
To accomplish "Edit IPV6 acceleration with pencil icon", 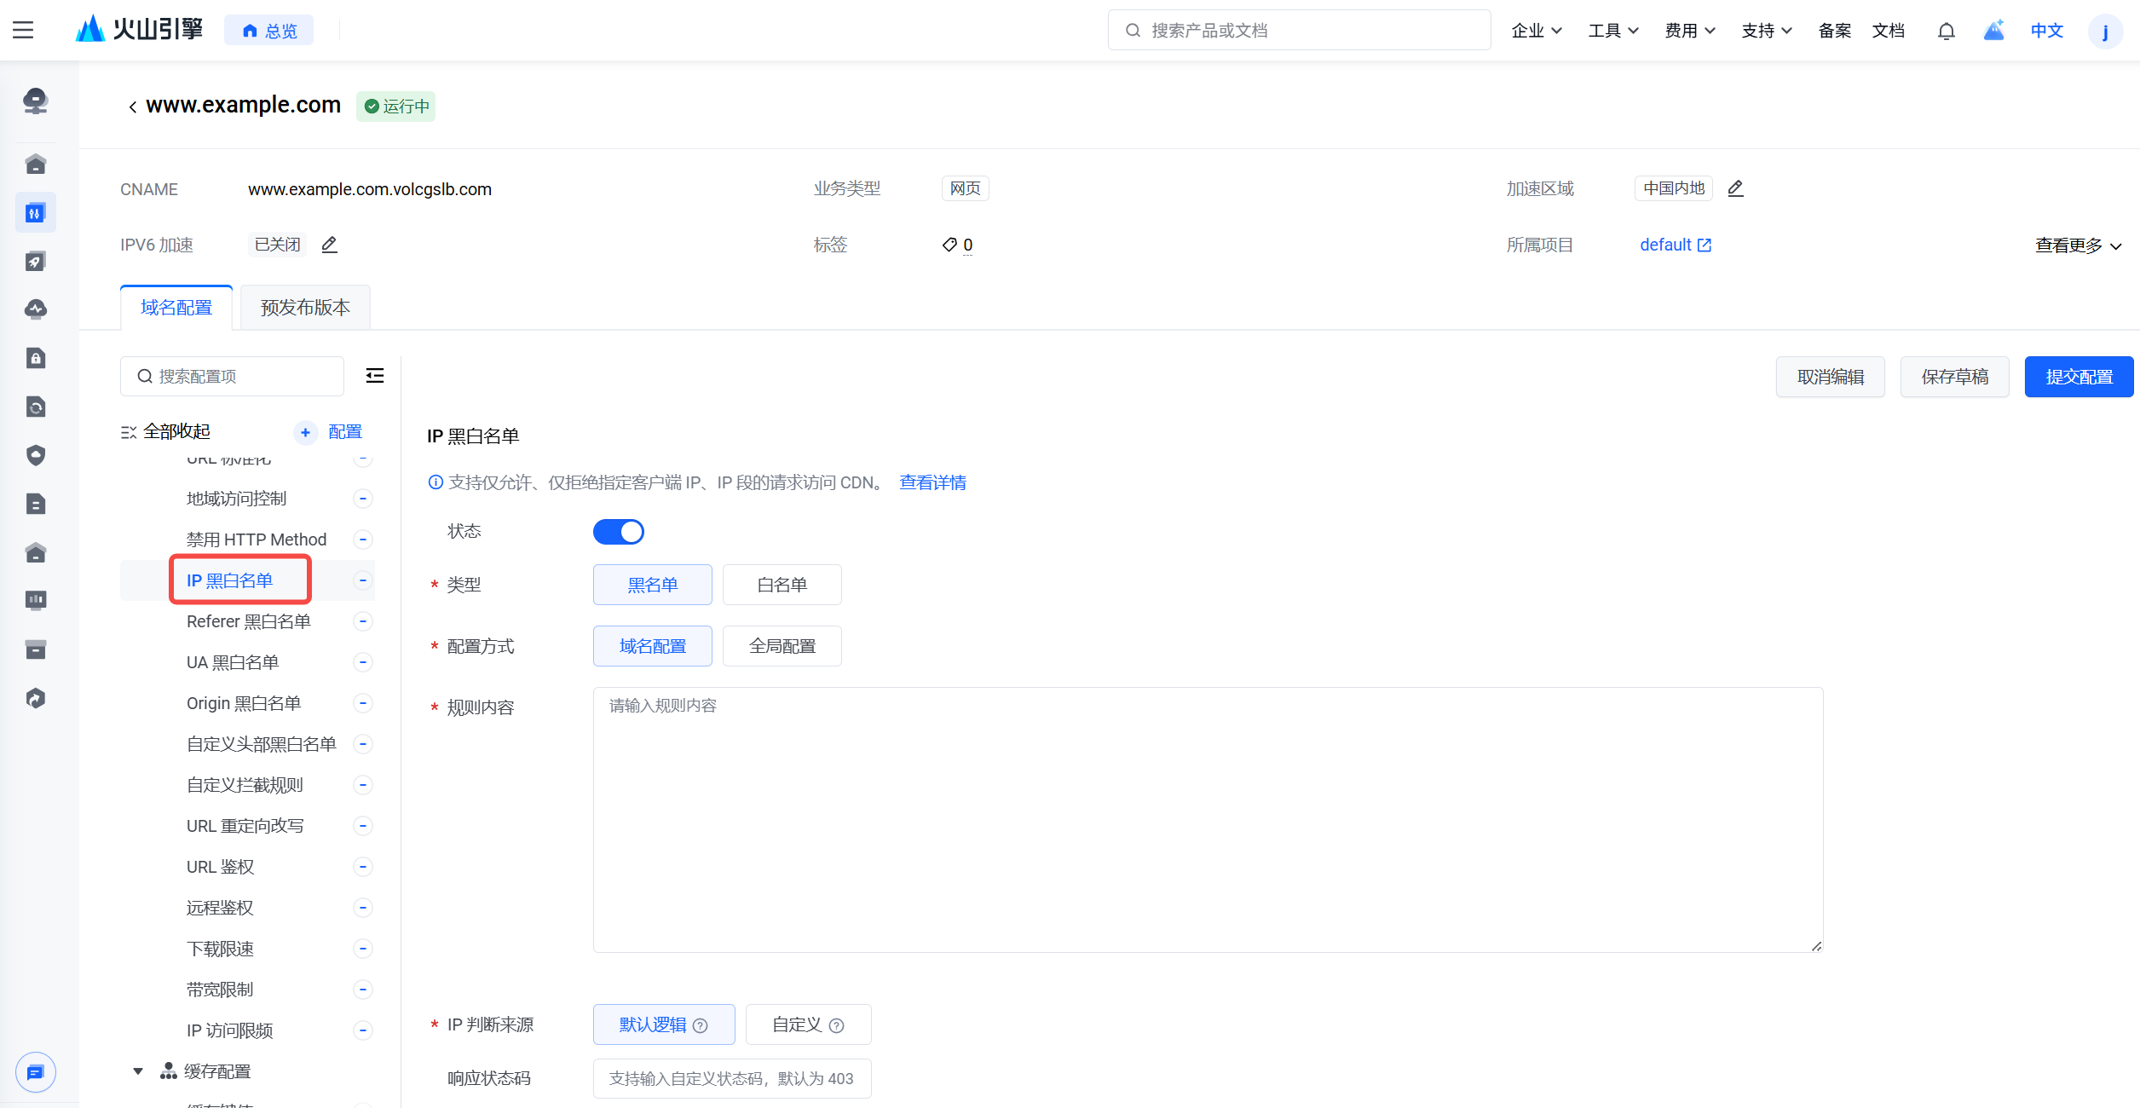I will click(330, 245).
